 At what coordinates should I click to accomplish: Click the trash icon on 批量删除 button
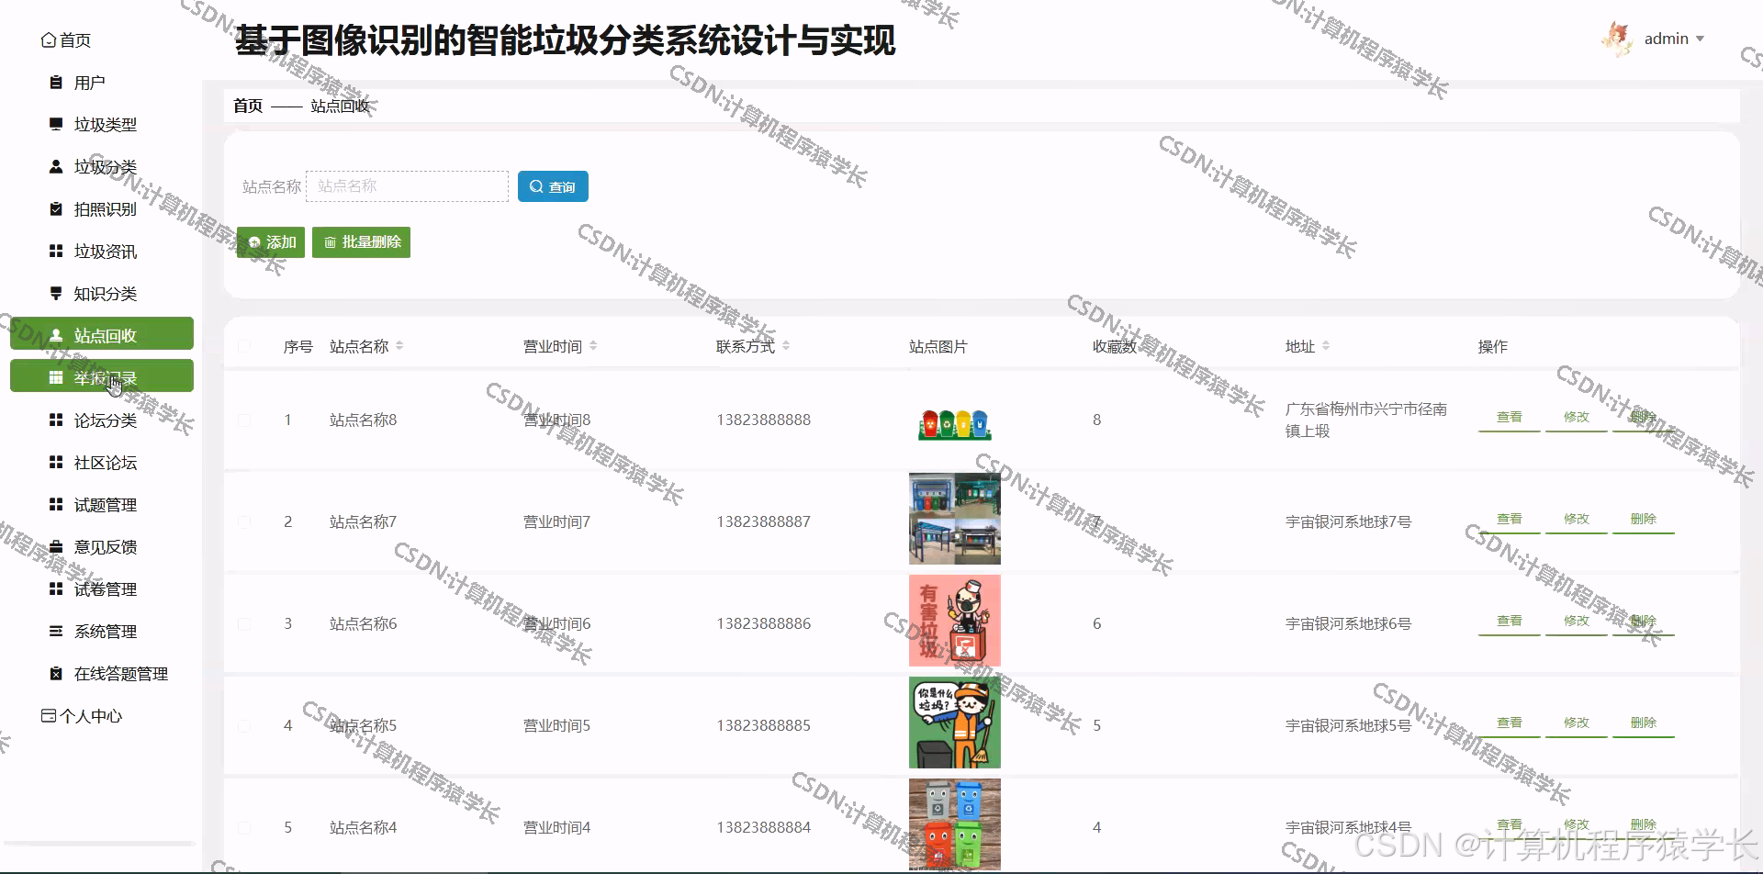pos(330,242)
